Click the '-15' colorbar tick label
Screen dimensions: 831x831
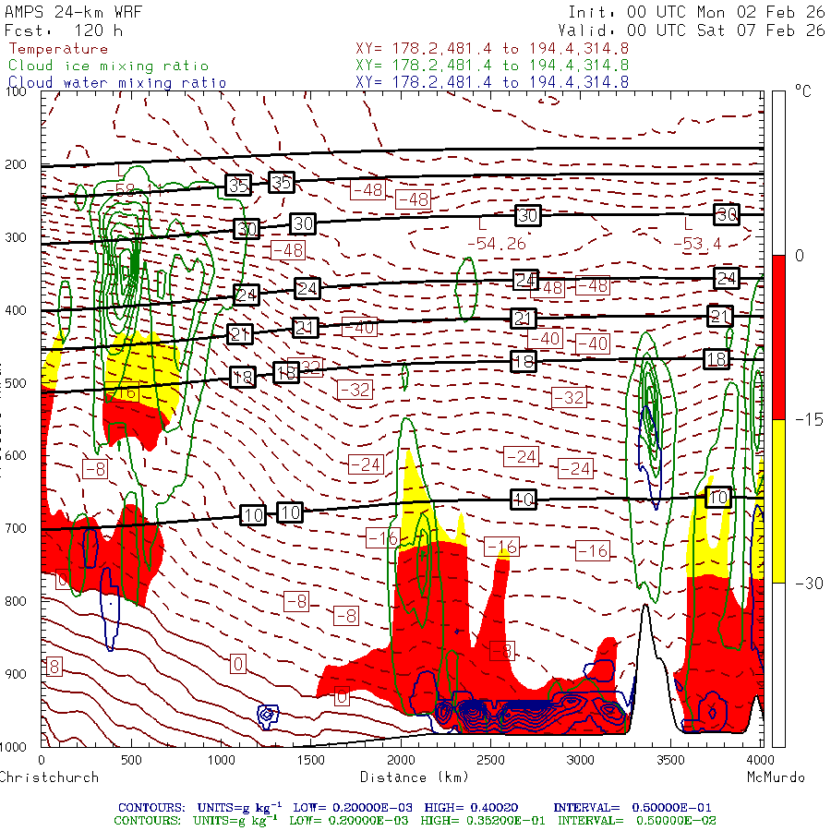[809, 420]
